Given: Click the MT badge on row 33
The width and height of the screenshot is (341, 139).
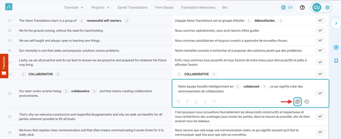Looking at the screenshot, I should click(x=320, y=93).
